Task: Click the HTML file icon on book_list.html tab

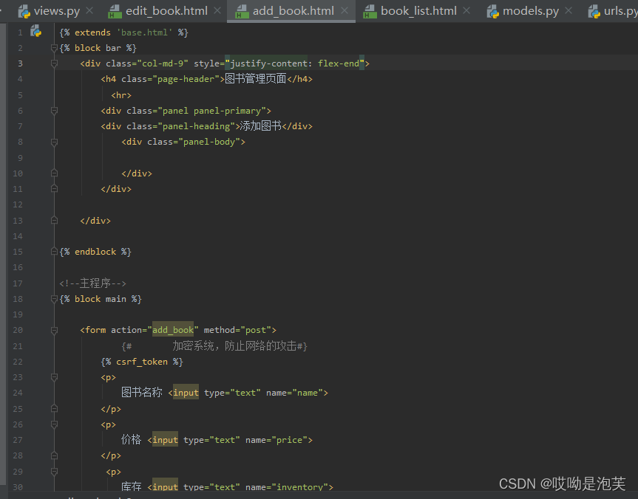Action: pos(370,12)
